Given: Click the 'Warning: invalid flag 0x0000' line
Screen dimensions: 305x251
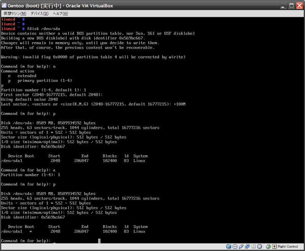Looking at the screenshot, I should click(93, 57).
